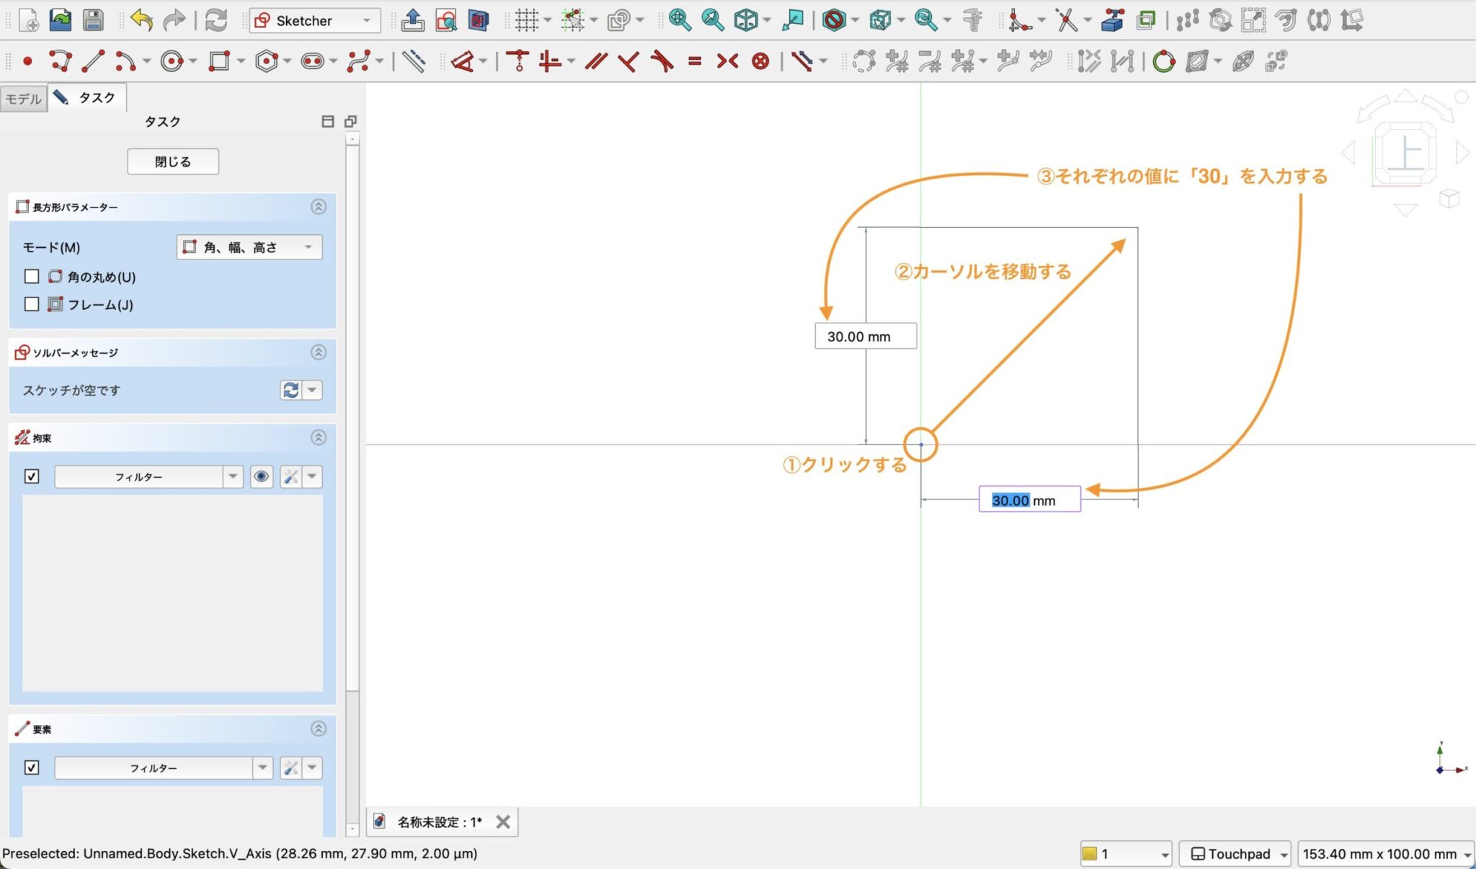Select the Line tool
The height and width of the screenshot is (869, 1476).
(93, 61)
